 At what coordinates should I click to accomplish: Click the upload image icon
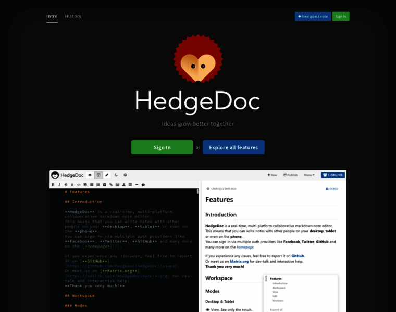124,185
